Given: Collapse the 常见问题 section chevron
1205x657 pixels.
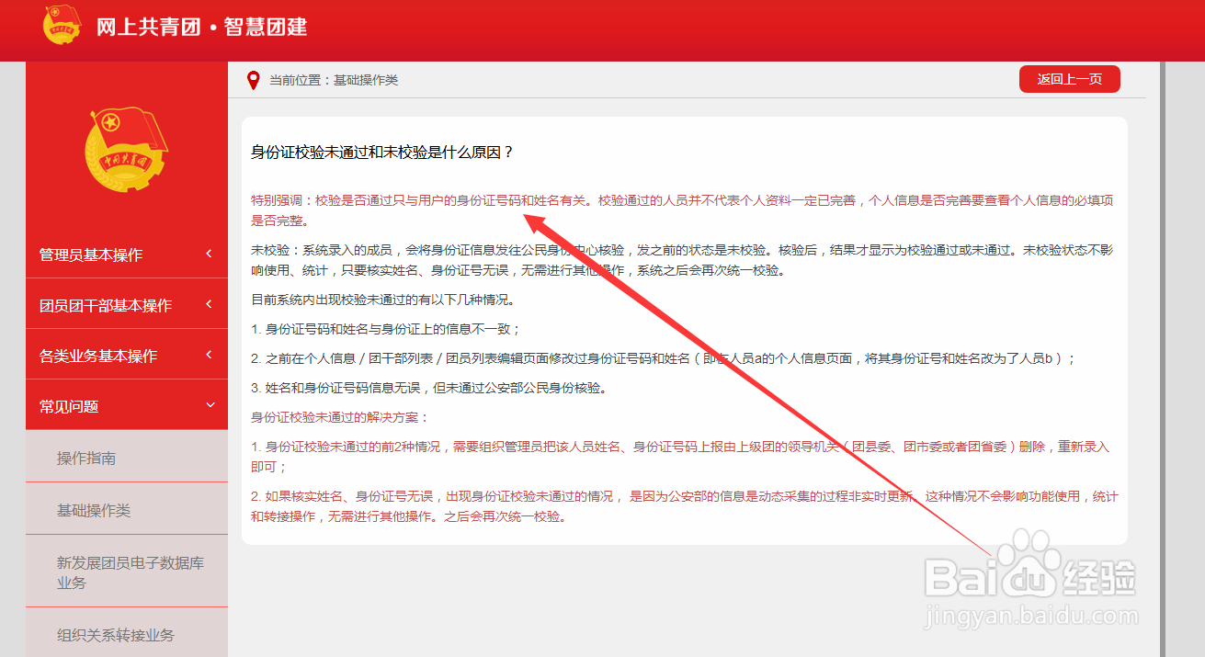Looking at the screenshot, I should (x=210, y=403).
